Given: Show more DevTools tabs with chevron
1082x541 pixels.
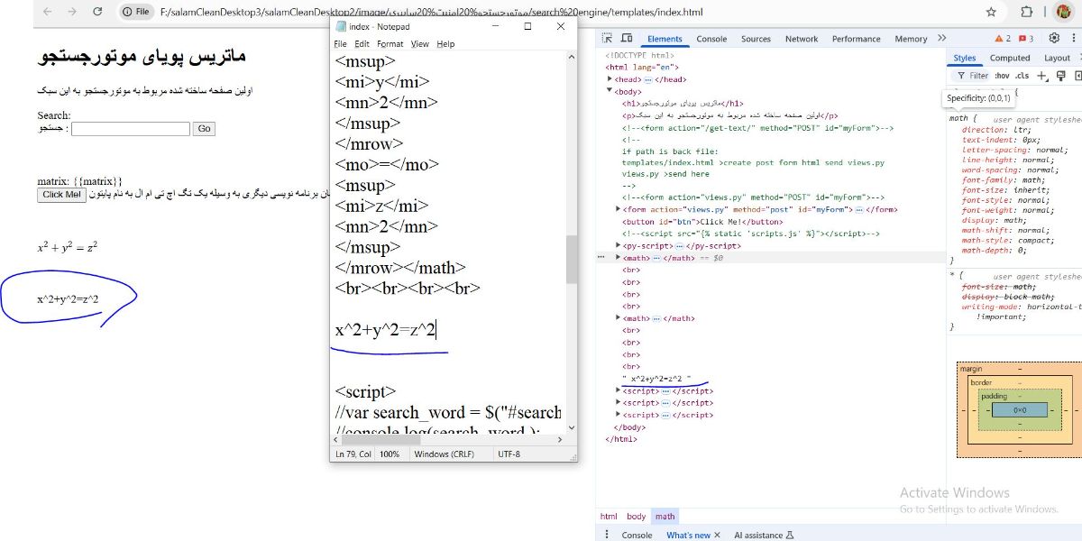Looking at the screenshot, I should coord(941,39).
